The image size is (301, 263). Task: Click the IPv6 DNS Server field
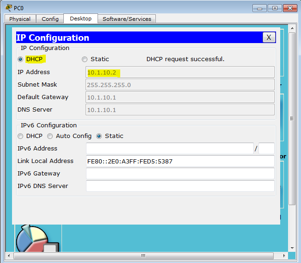point(180,186)
